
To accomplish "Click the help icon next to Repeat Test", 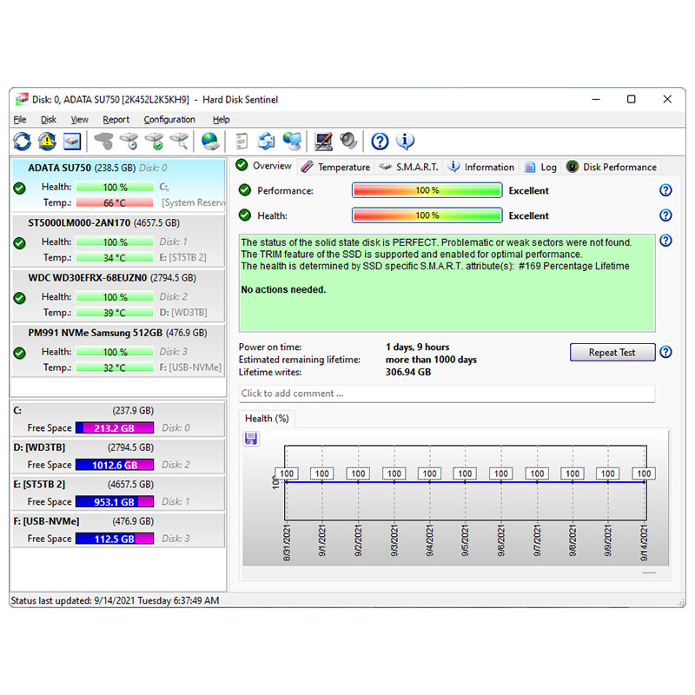I will 665,352.
